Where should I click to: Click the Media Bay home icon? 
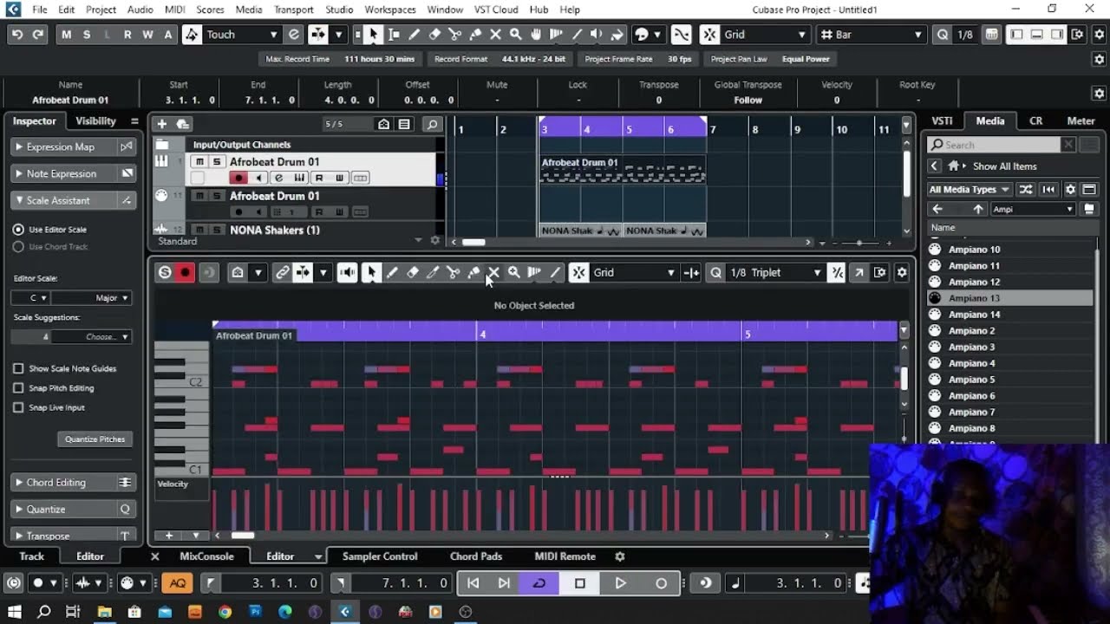click(x=954, y=166)
